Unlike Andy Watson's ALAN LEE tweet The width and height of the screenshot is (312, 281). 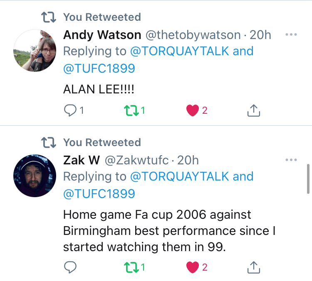tap(192, 110)
